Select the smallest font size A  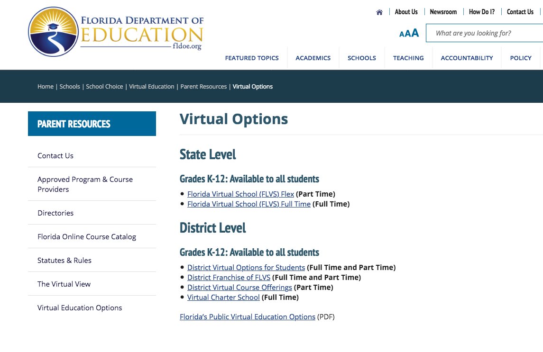(x=401, y=34)
